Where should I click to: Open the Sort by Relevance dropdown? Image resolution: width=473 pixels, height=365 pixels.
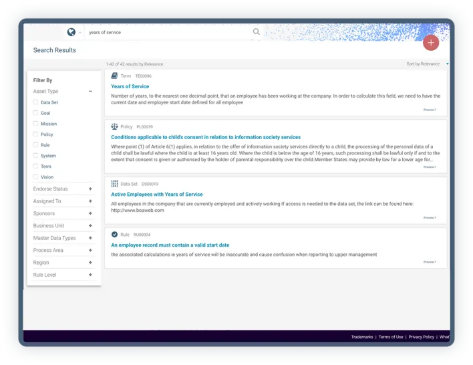[426, 64]
